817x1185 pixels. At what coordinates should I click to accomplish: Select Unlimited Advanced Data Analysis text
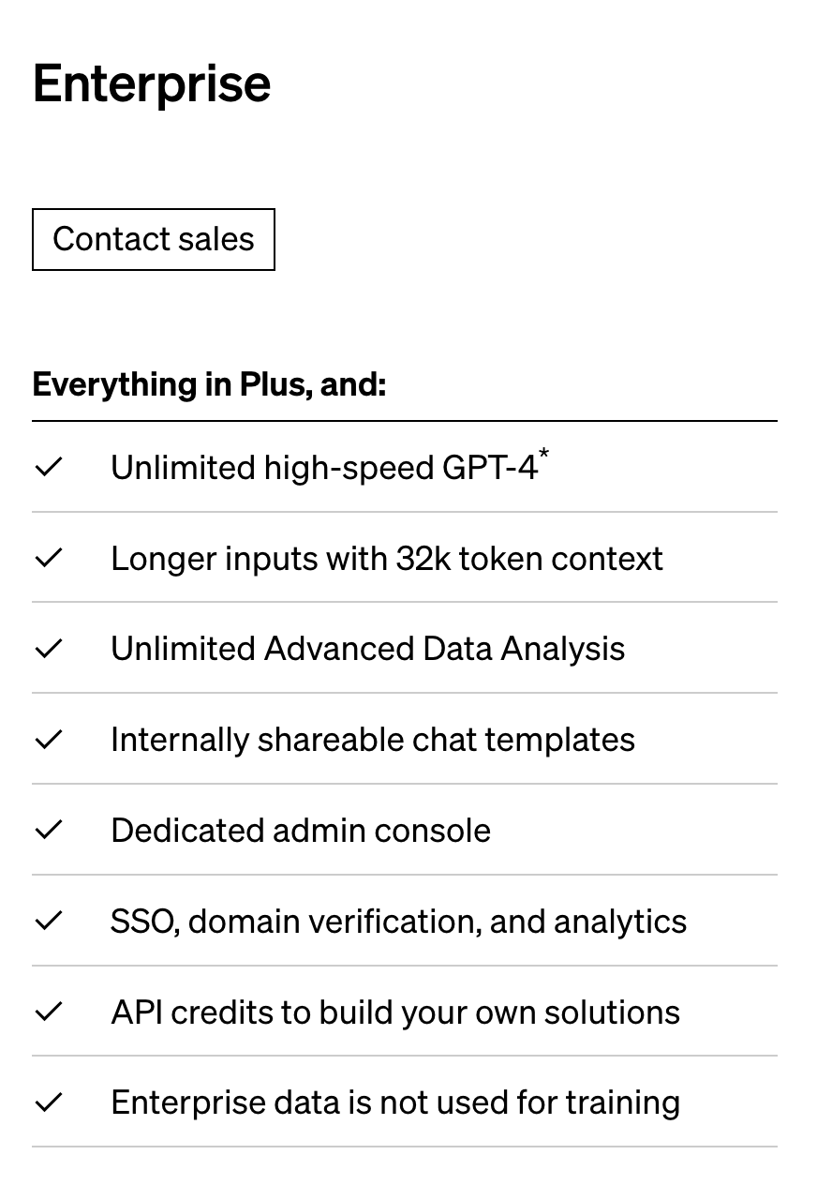[x=367, y=649]
